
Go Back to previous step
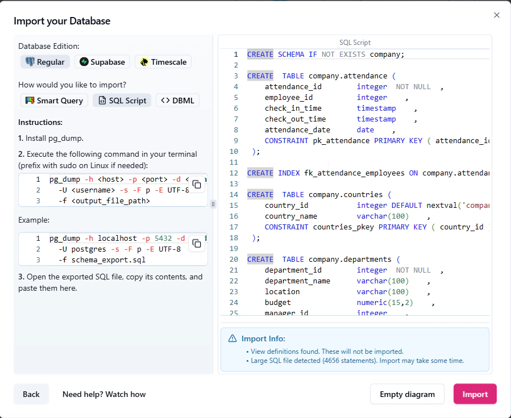(31, 394)
